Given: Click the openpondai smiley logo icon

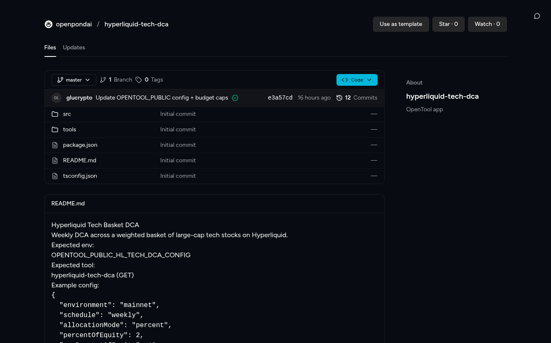Looking at the screenshot, I should coord(49,24).
